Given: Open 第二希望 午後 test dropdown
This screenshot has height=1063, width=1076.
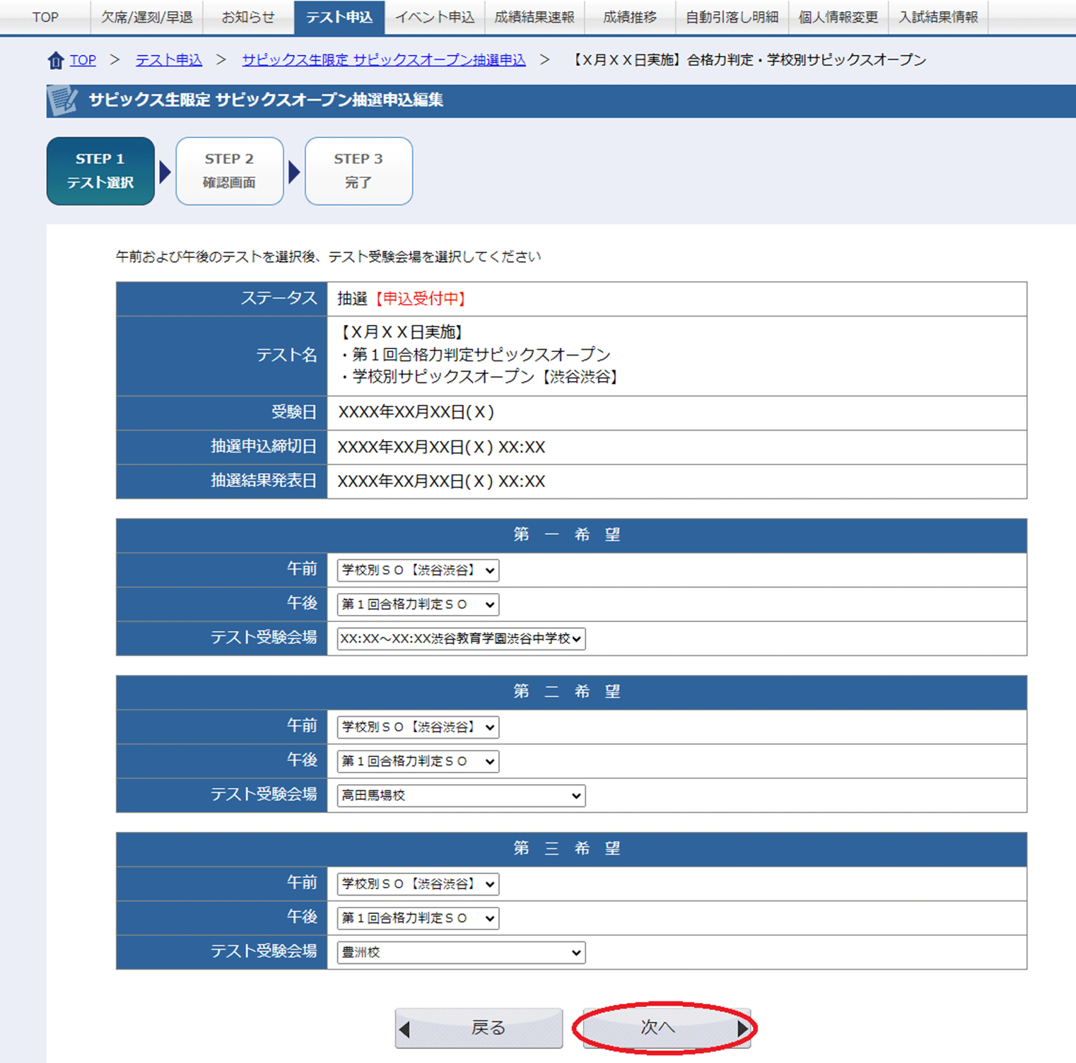Looking at the screenshot, I should click(x=418, y=761).
